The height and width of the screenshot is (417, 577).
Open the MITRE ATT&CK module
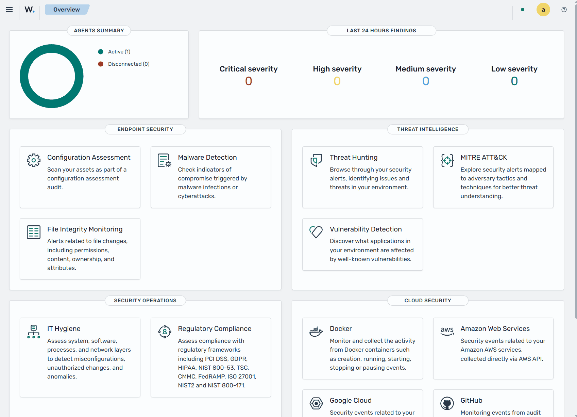pos(493,177)
